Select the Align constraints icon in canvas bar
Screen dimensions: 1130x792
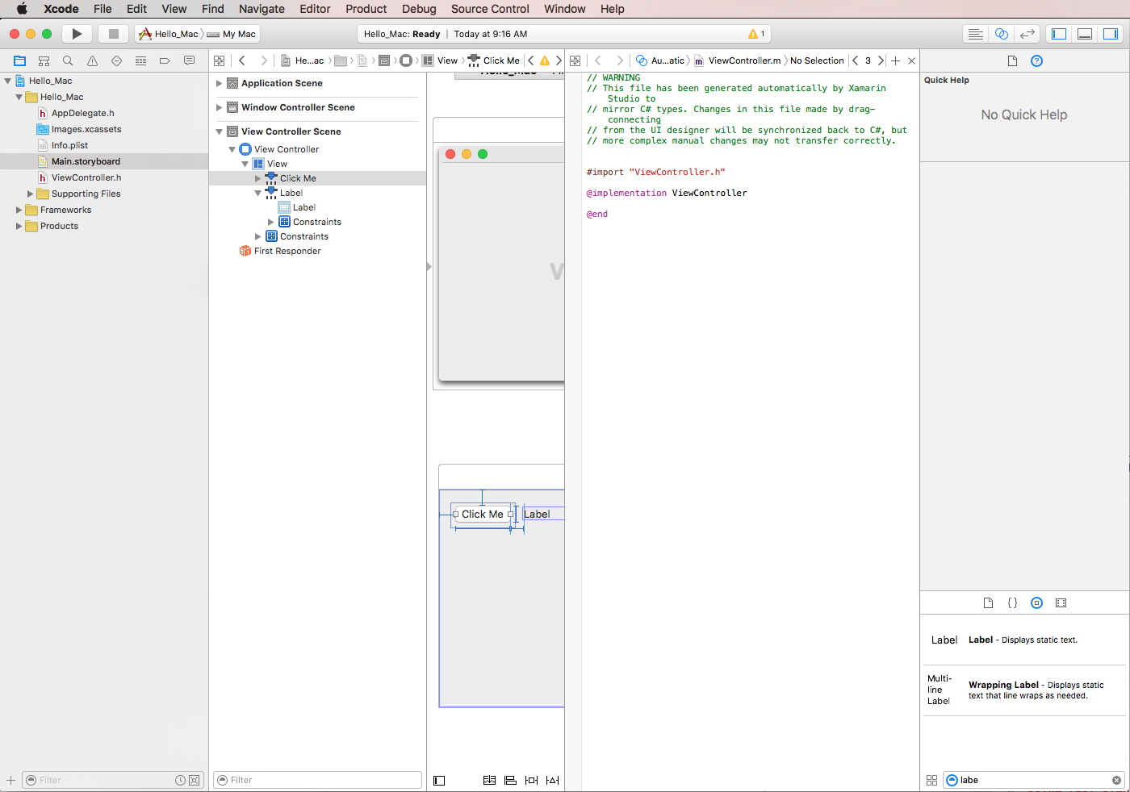click(510, 780)
